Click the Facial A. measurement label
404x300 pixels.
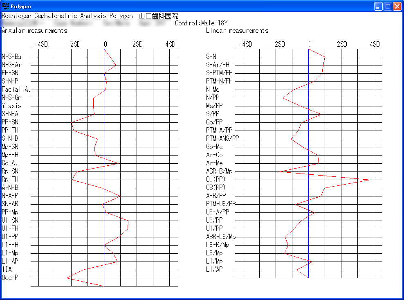pyautogui.click(x=16, y=89)
